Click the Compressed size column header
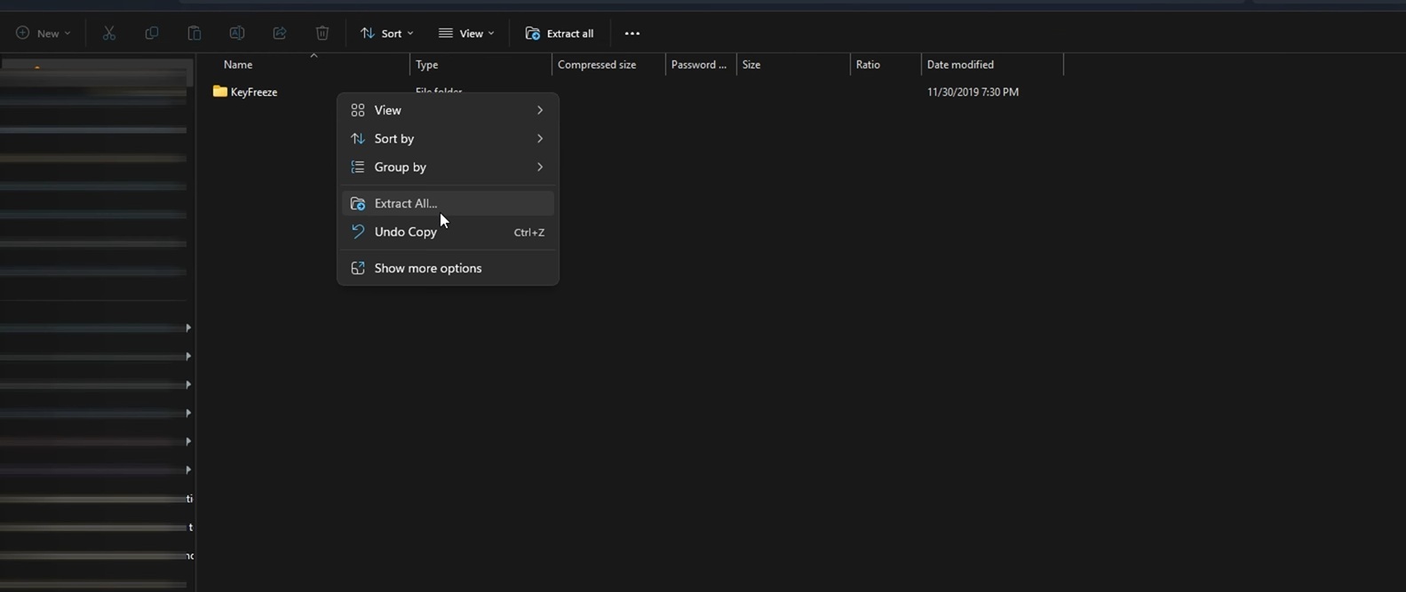The height and width of the screenshot is (592, 1406). [597, 65]
